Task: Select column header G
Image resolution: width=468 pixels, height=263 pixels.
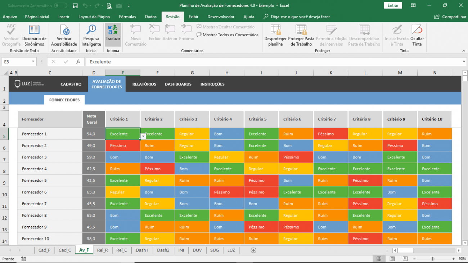Action: click(192, 73)
